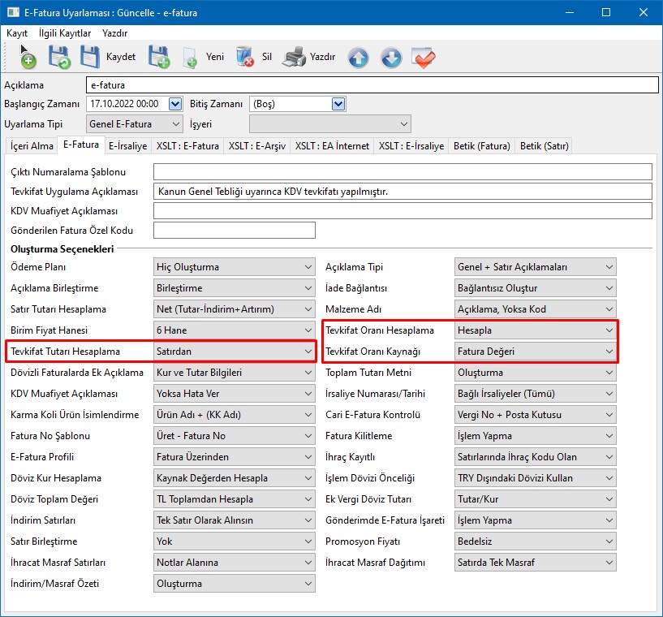The height and width of the screenshot is (617, 663).
Task: Click the Yazdır printer icon
Action: tap(294, 58)
